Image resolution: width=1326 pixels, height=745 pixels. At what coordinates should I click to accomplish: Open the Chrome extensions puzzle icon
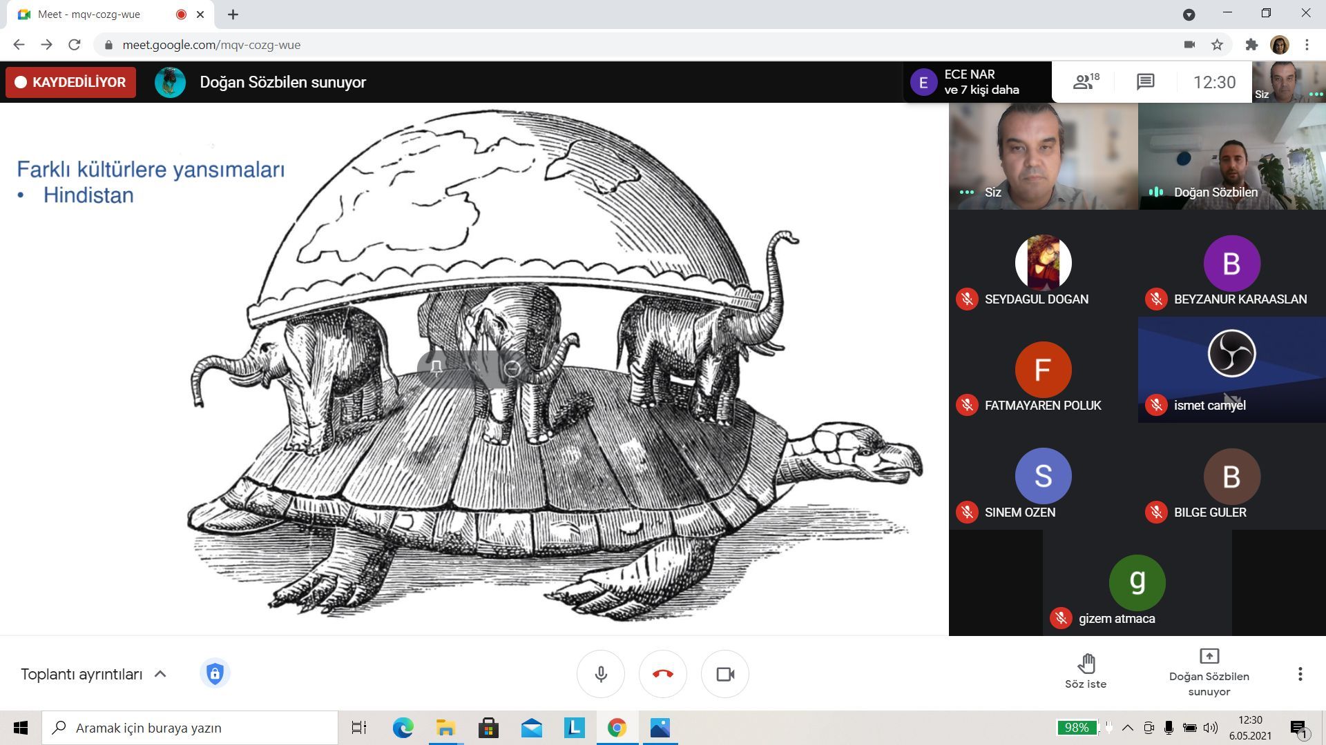(x=1251, y=45)
